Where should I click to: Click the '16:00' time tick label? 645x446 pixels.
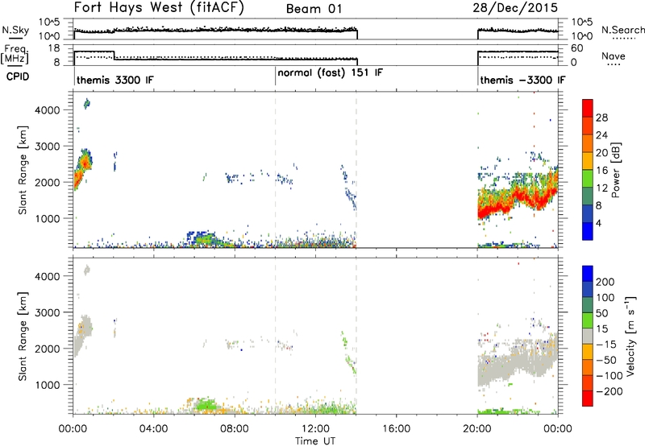click(396, 429)
